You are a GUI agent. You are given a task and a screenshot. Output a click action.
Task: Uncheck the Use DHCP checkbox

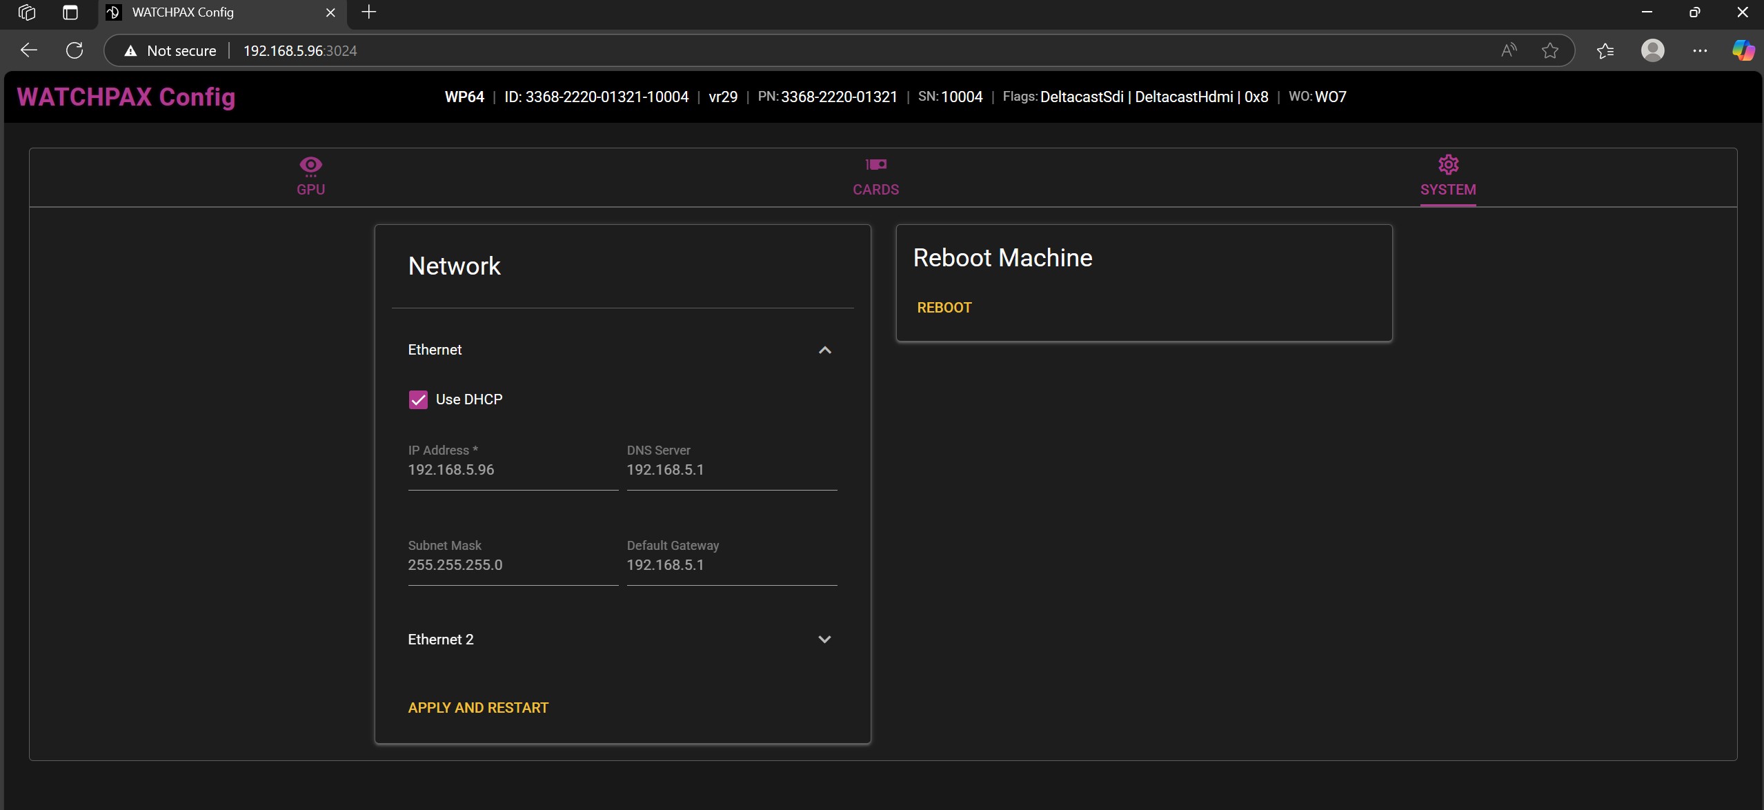(418, 399)
